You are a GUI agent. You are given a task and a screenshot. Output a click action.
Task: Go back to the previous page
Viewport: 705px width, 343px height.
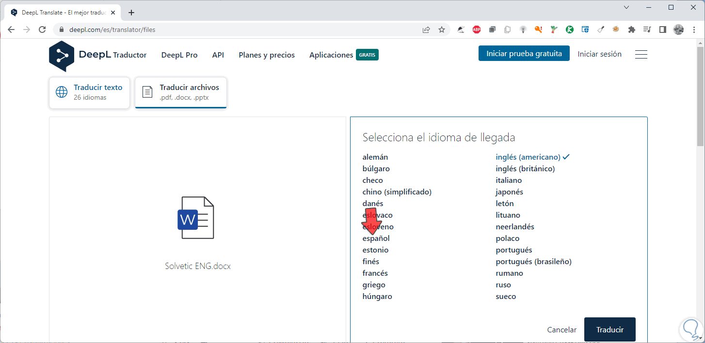pyautogui.click(x=11, y=30)
